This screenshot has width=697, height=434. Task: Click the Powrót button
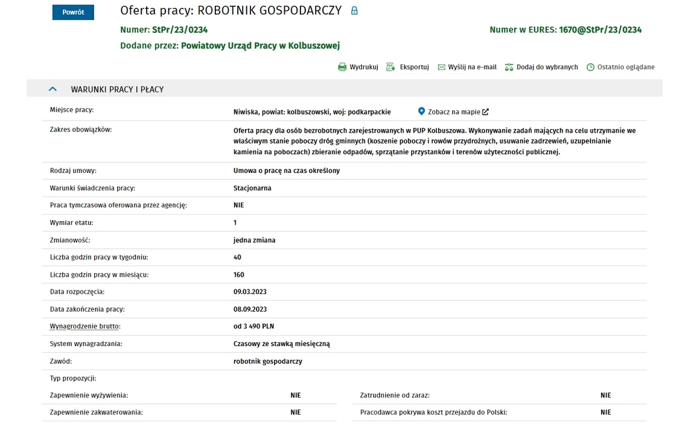click(73, 13)
